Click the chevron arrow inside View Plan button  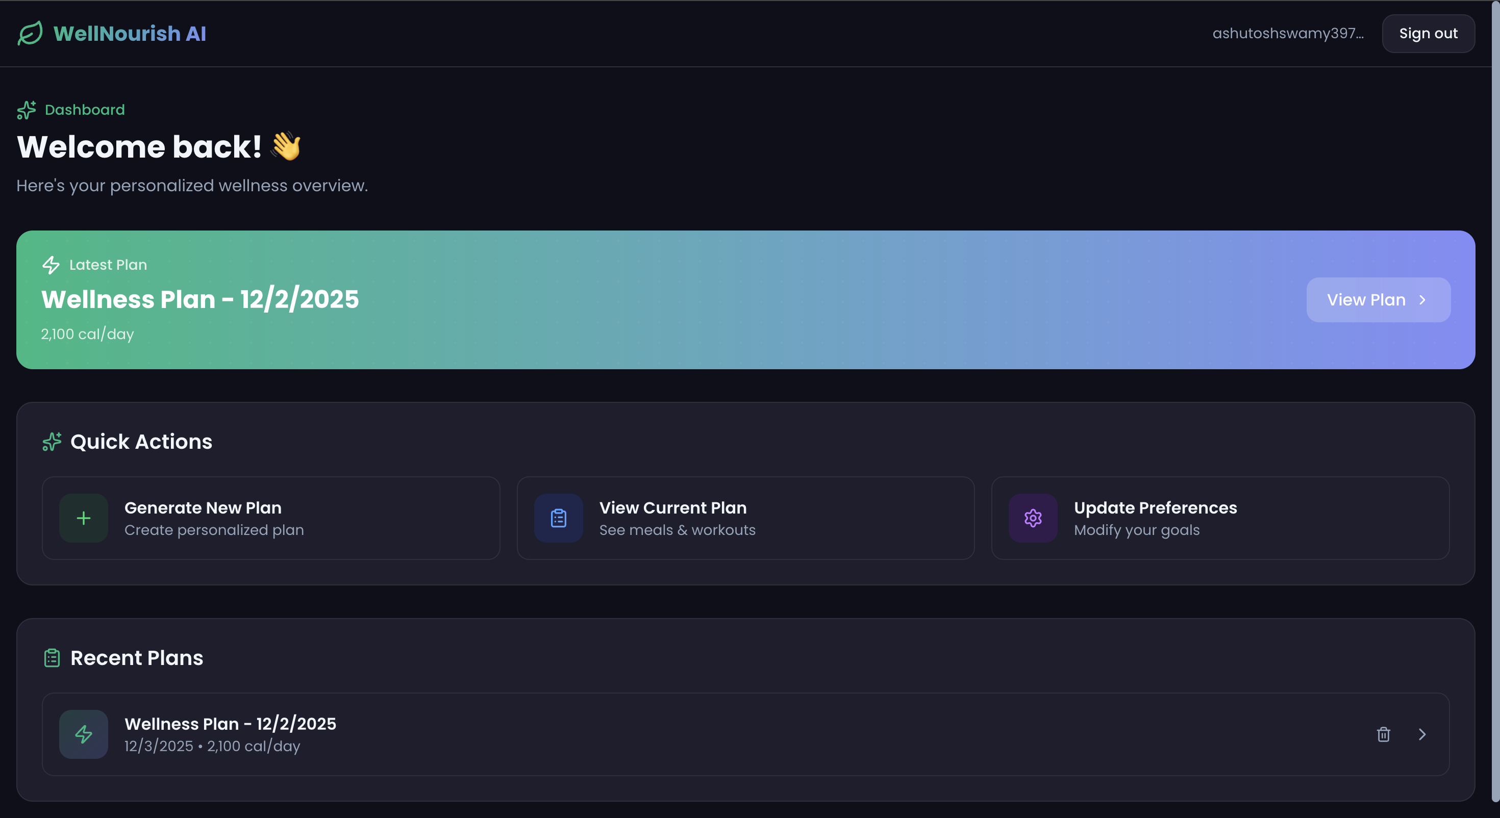point(1422,300)
